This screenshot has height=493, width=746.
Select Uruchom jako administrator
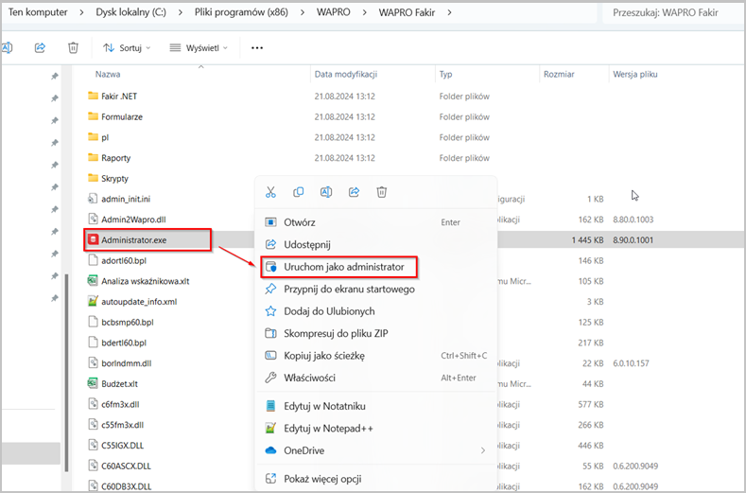376,267
